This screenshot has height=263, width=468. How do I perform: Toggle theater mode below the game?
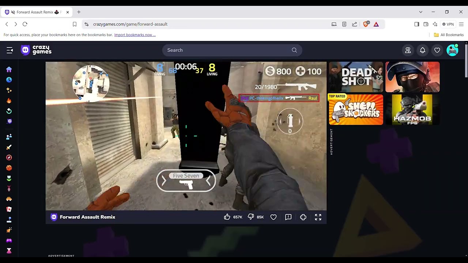[303, 217]
